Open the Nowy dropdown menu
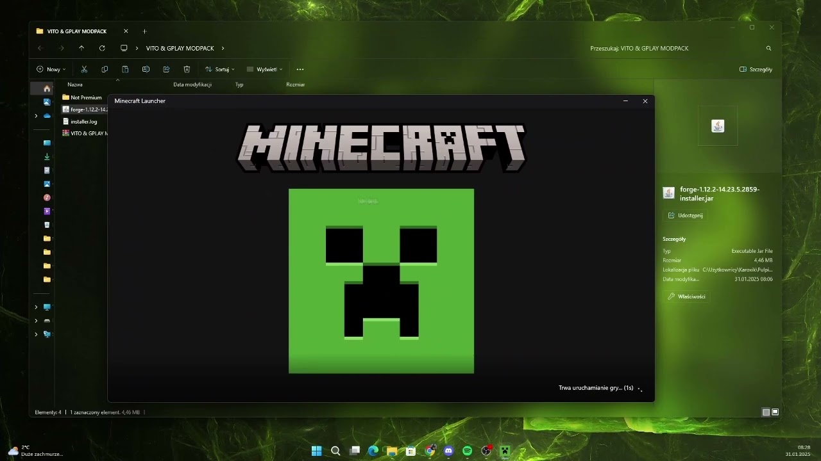 pos(51,69)
